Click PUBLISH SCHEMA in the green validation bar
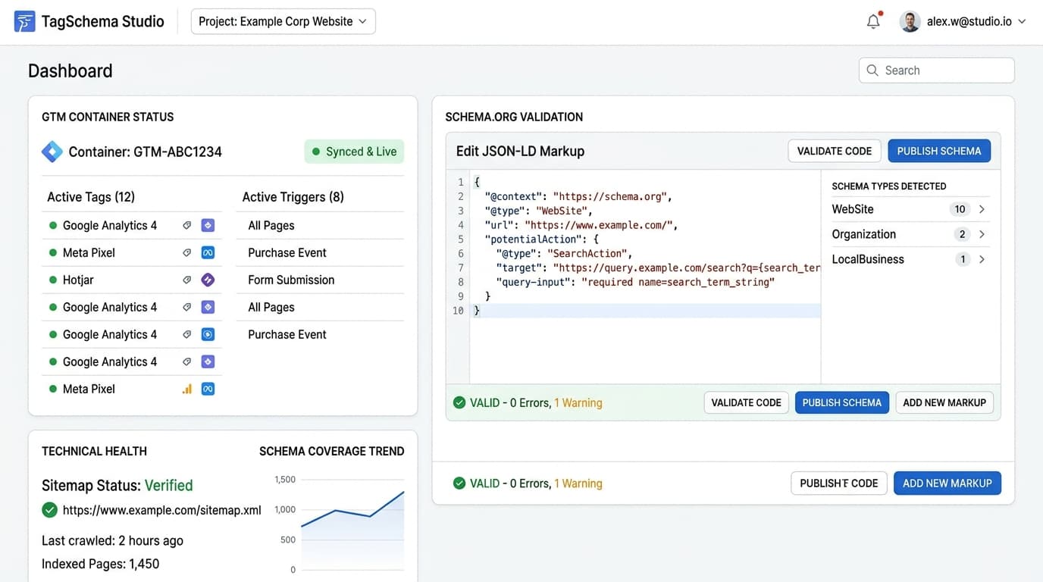The width and height of the screenshot is (1043, 582). click(842, 402)
